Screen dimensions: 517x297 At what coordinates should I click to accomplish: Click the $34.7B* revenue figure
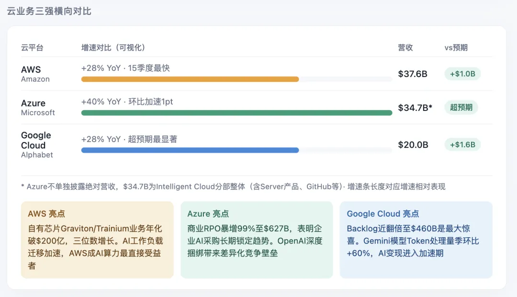pyautogui.click(x=415, y=108)
